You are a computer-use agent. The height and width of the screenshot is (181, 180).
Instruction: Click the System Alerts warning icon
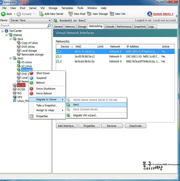[150, 14]
